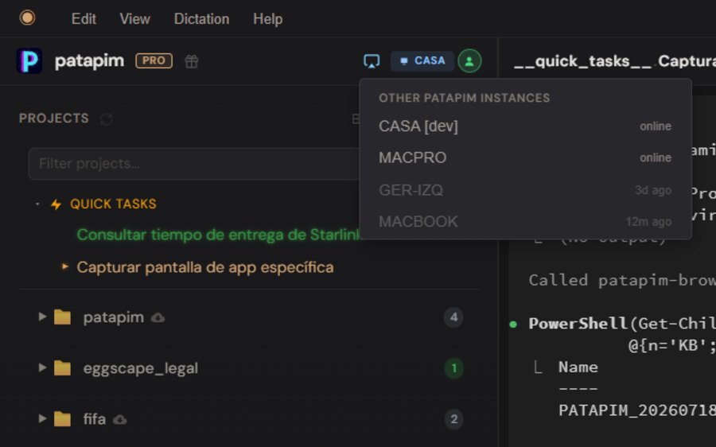Click the orange app icon in menu bar
716x447 pixels.
pos(27,17)
